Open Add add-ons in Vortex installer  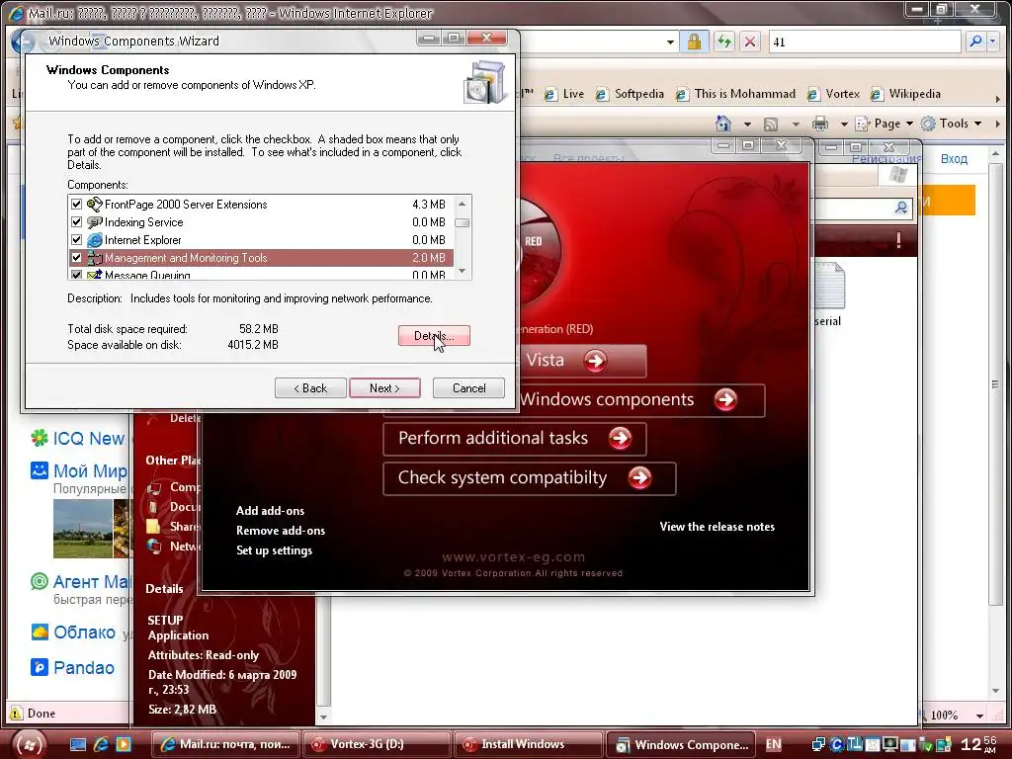270,511
